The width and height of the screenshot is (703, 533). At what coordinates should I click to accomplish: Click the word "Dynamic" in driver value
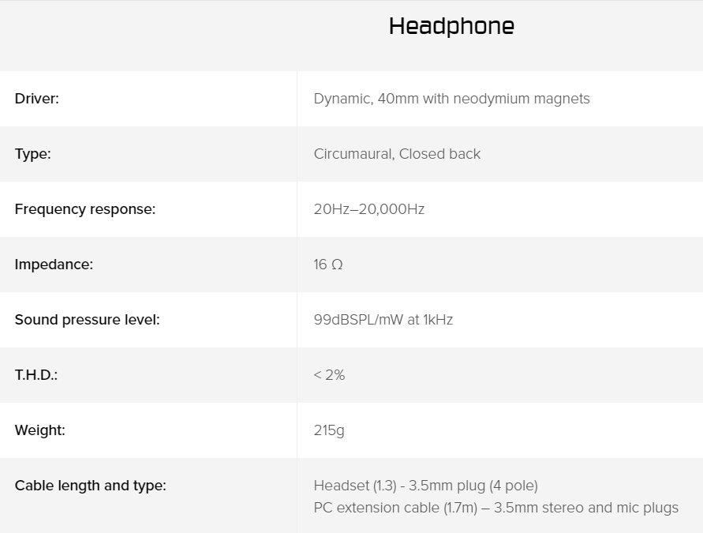coord(342,99)
